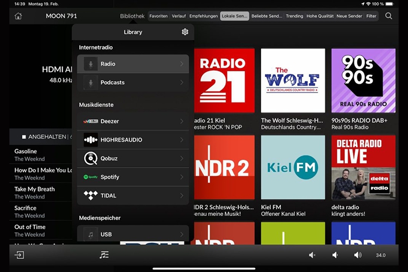Expand the TIDAL row chevron
Viewport: 408px width, 272px height.
(x=182, y=195)
